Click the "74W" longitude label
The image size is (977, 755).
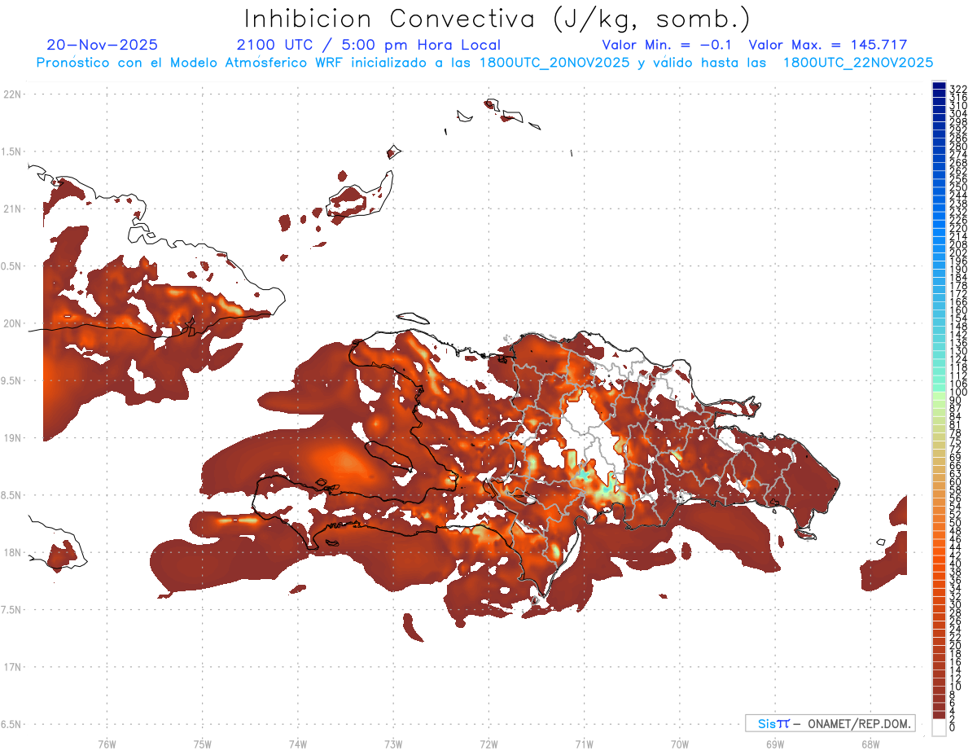click(x=298, y=744)
